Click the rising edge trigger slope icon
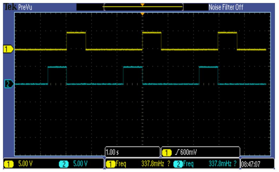This screenshot has height=172, width=279. pyautogui.click(x=177, y=152)
